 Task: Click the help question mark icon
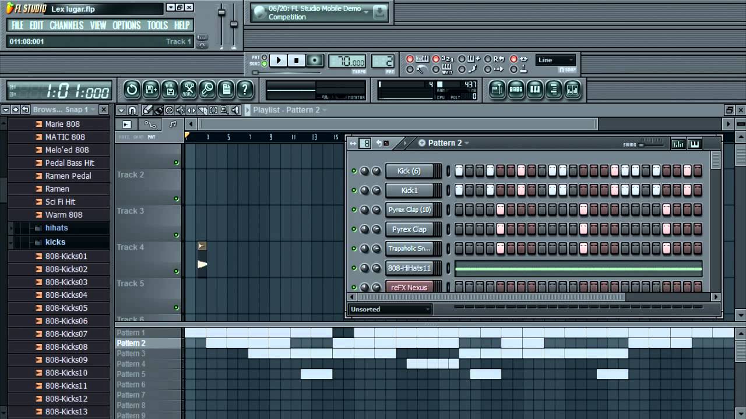245,89
